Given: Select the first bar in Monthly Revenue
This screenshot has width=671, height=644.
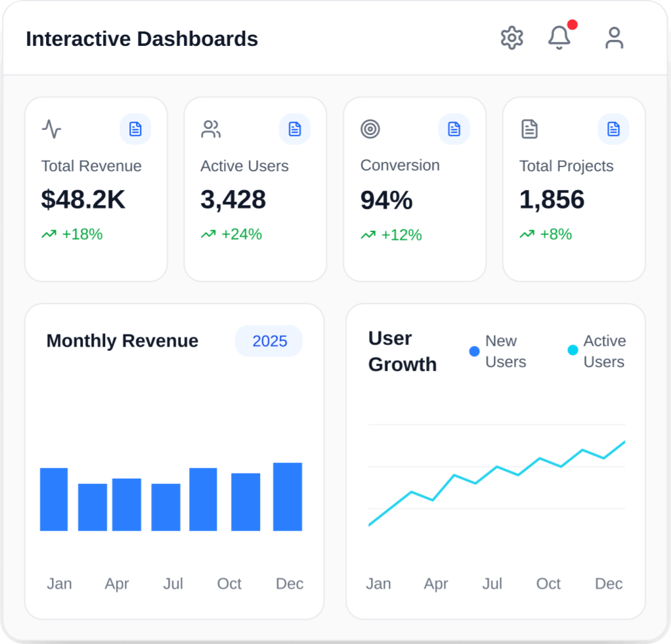Looking at the screenshot, I should click(x=54, y=499).
